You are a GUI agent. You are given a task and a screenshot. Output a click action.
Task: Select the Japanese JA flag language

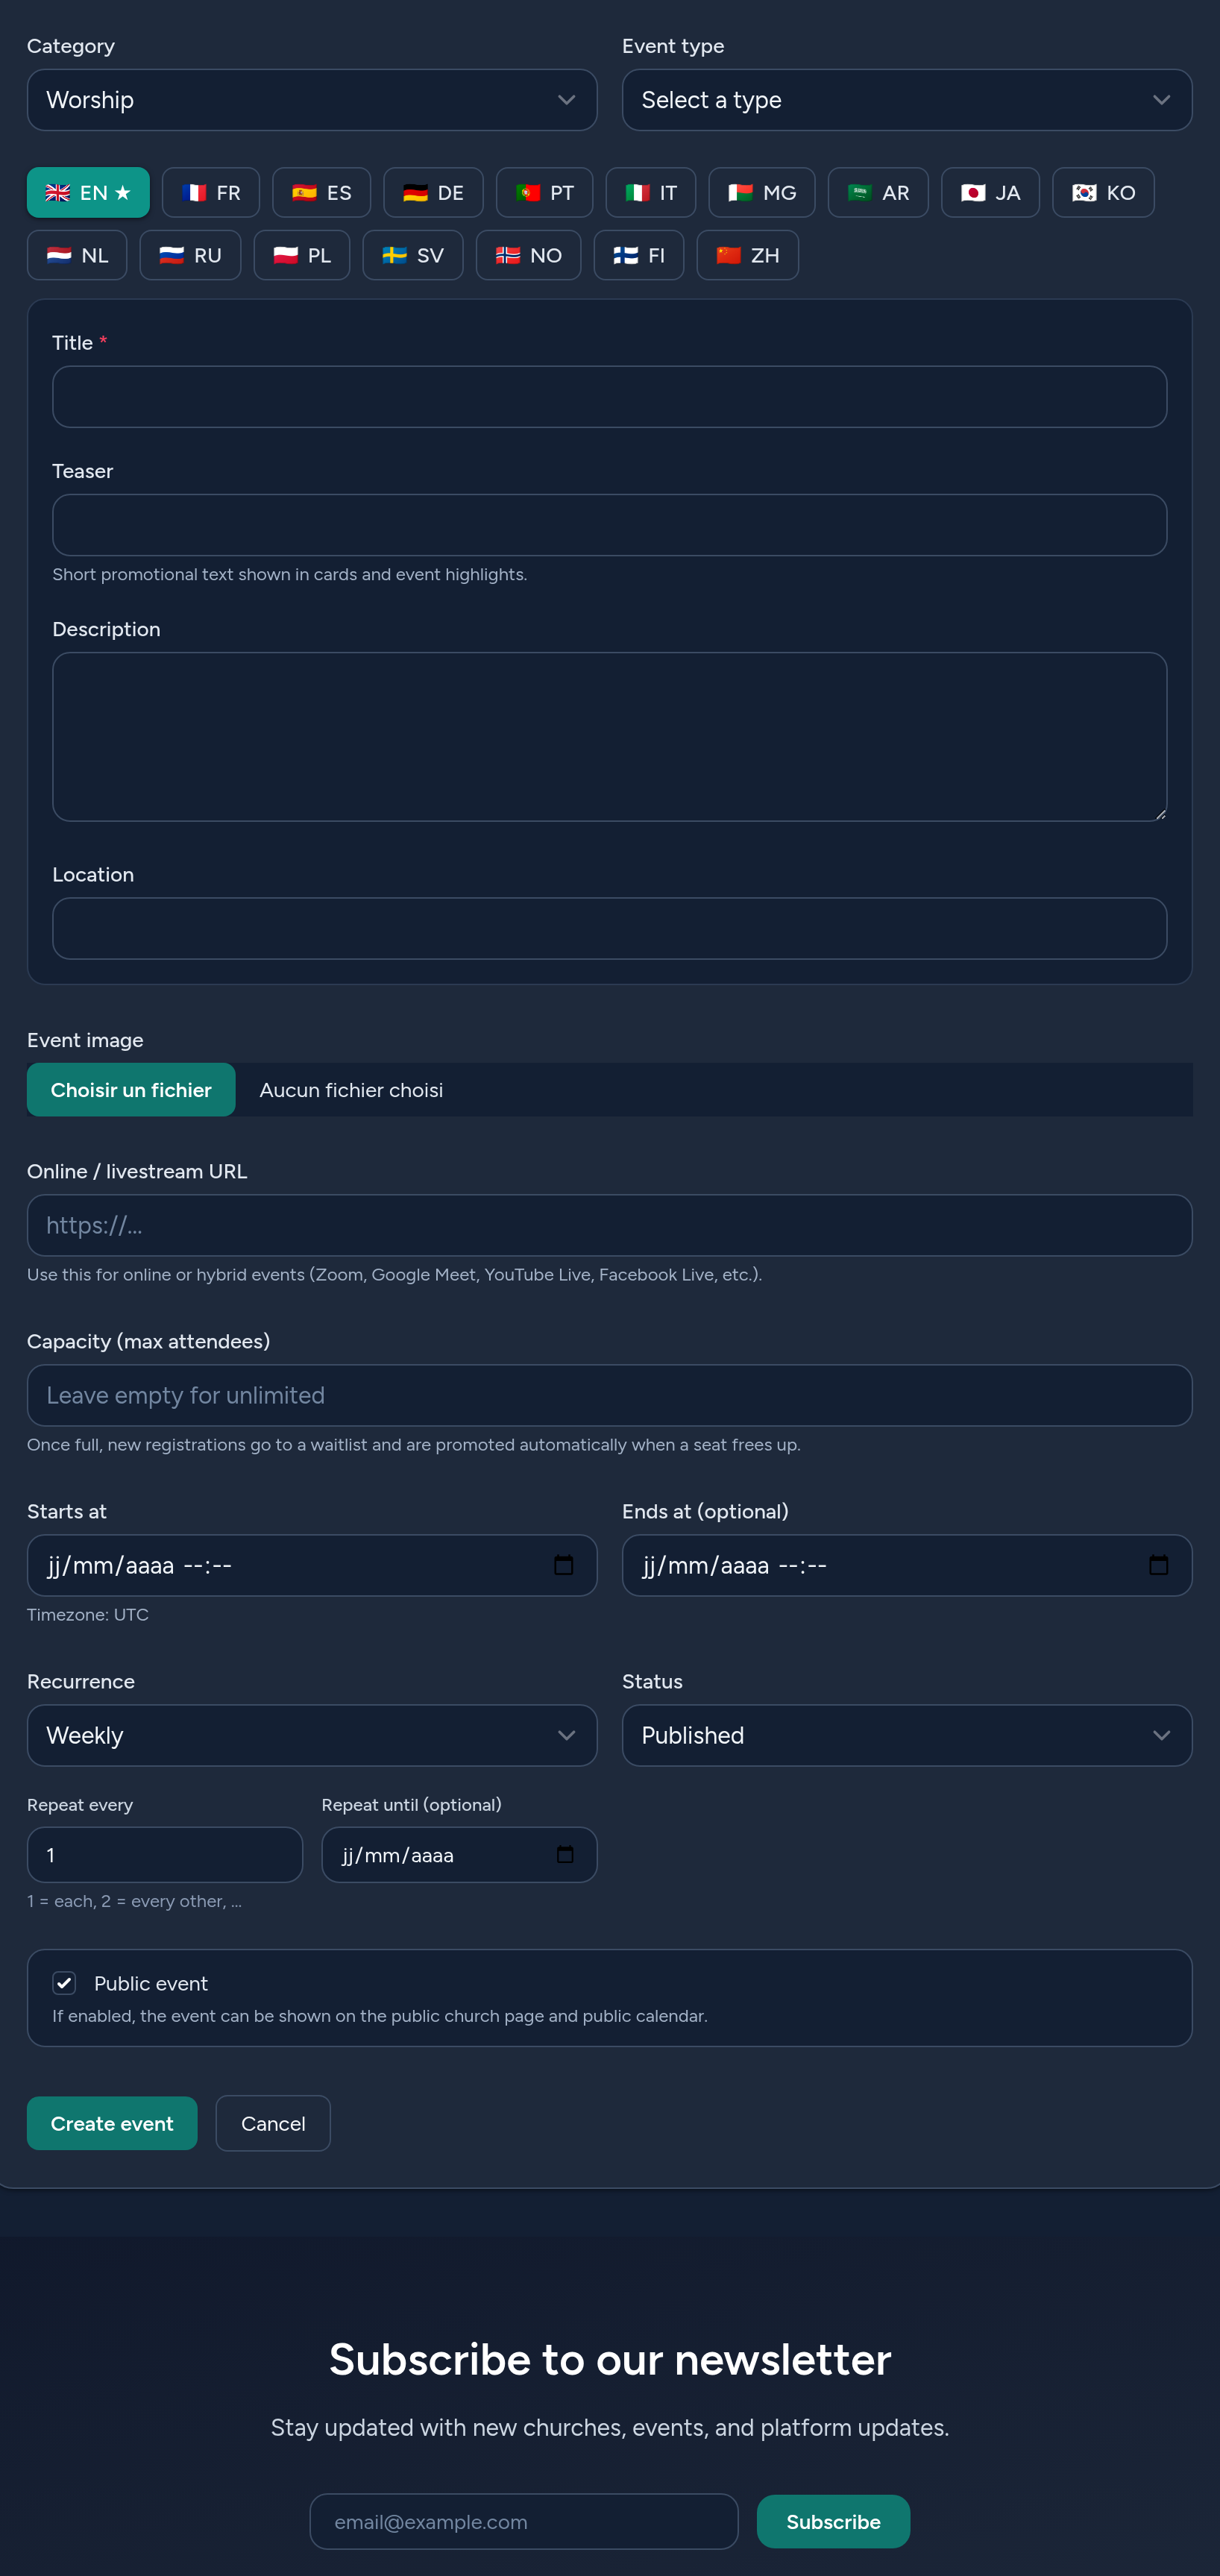[990, 192]
